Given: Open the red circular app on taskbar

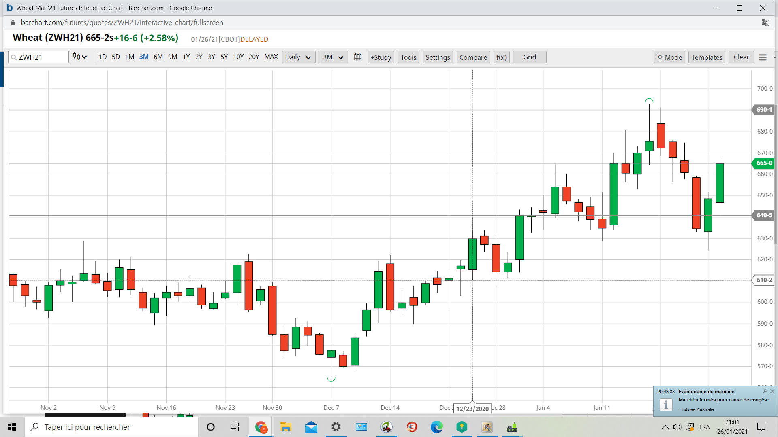Looking at the screenshot, I should coord(412,427).
